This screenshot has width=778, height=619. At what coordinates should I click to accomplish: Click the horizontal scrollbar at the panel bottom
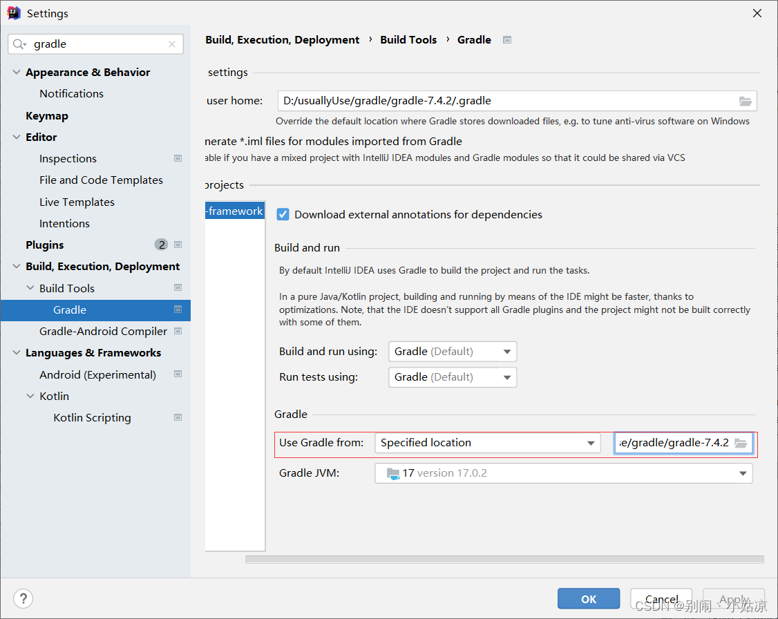pos(504,559)
